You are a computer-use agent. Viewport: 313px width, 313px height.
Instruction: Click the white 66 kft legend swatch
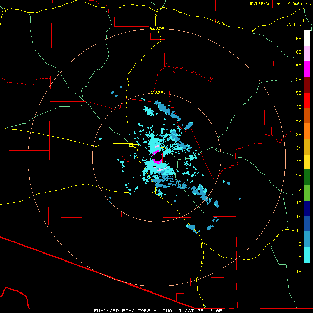307,38
